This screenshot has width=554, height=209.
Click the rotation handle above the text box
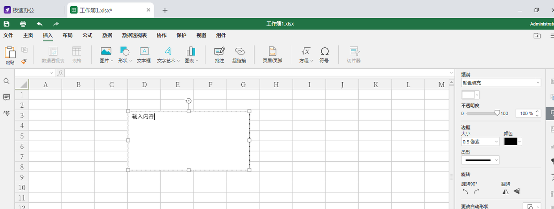point(189,101)
